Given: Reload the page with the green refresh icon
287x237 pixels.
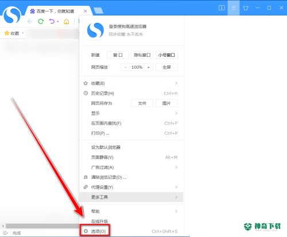Looking at the screenshot, I should point(41,21).
